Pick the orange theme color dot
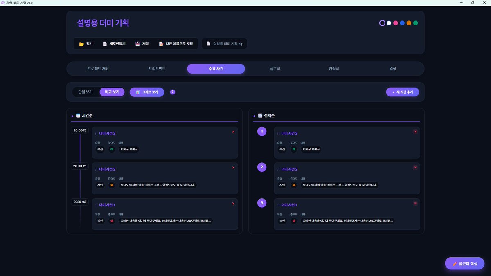The height and width of the screenshot is (276, 491). pos(409,23)
